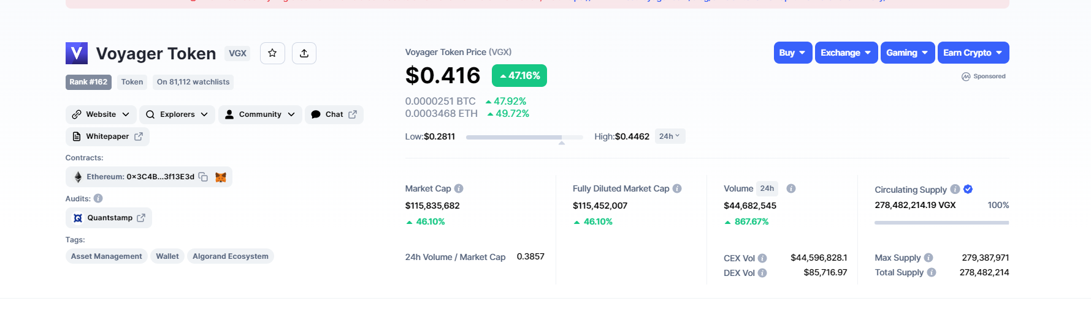
Task: Open the Earn Crypto menu
Action: pyautogui.click(x=973, y=53)
